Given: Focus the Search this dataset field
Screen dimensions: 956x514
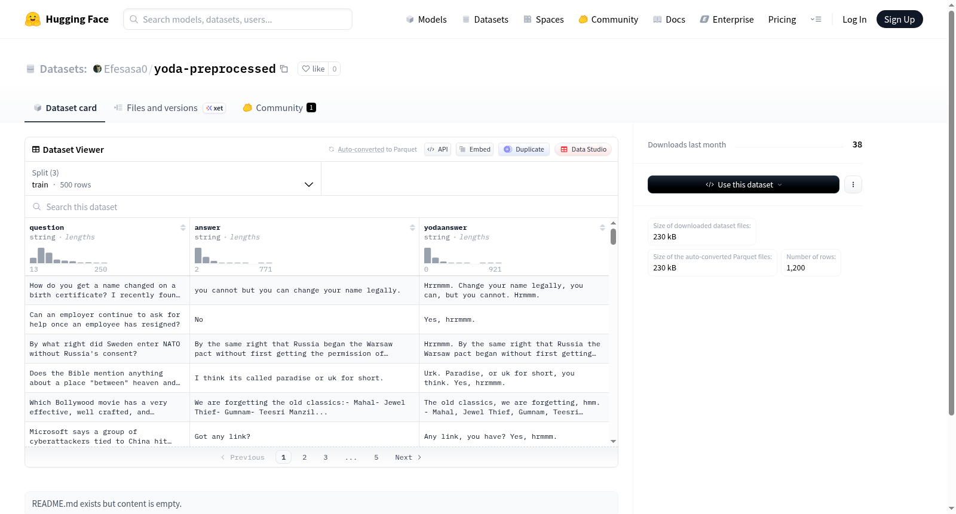Looking at the screenshot, I should tap(321, 207).
